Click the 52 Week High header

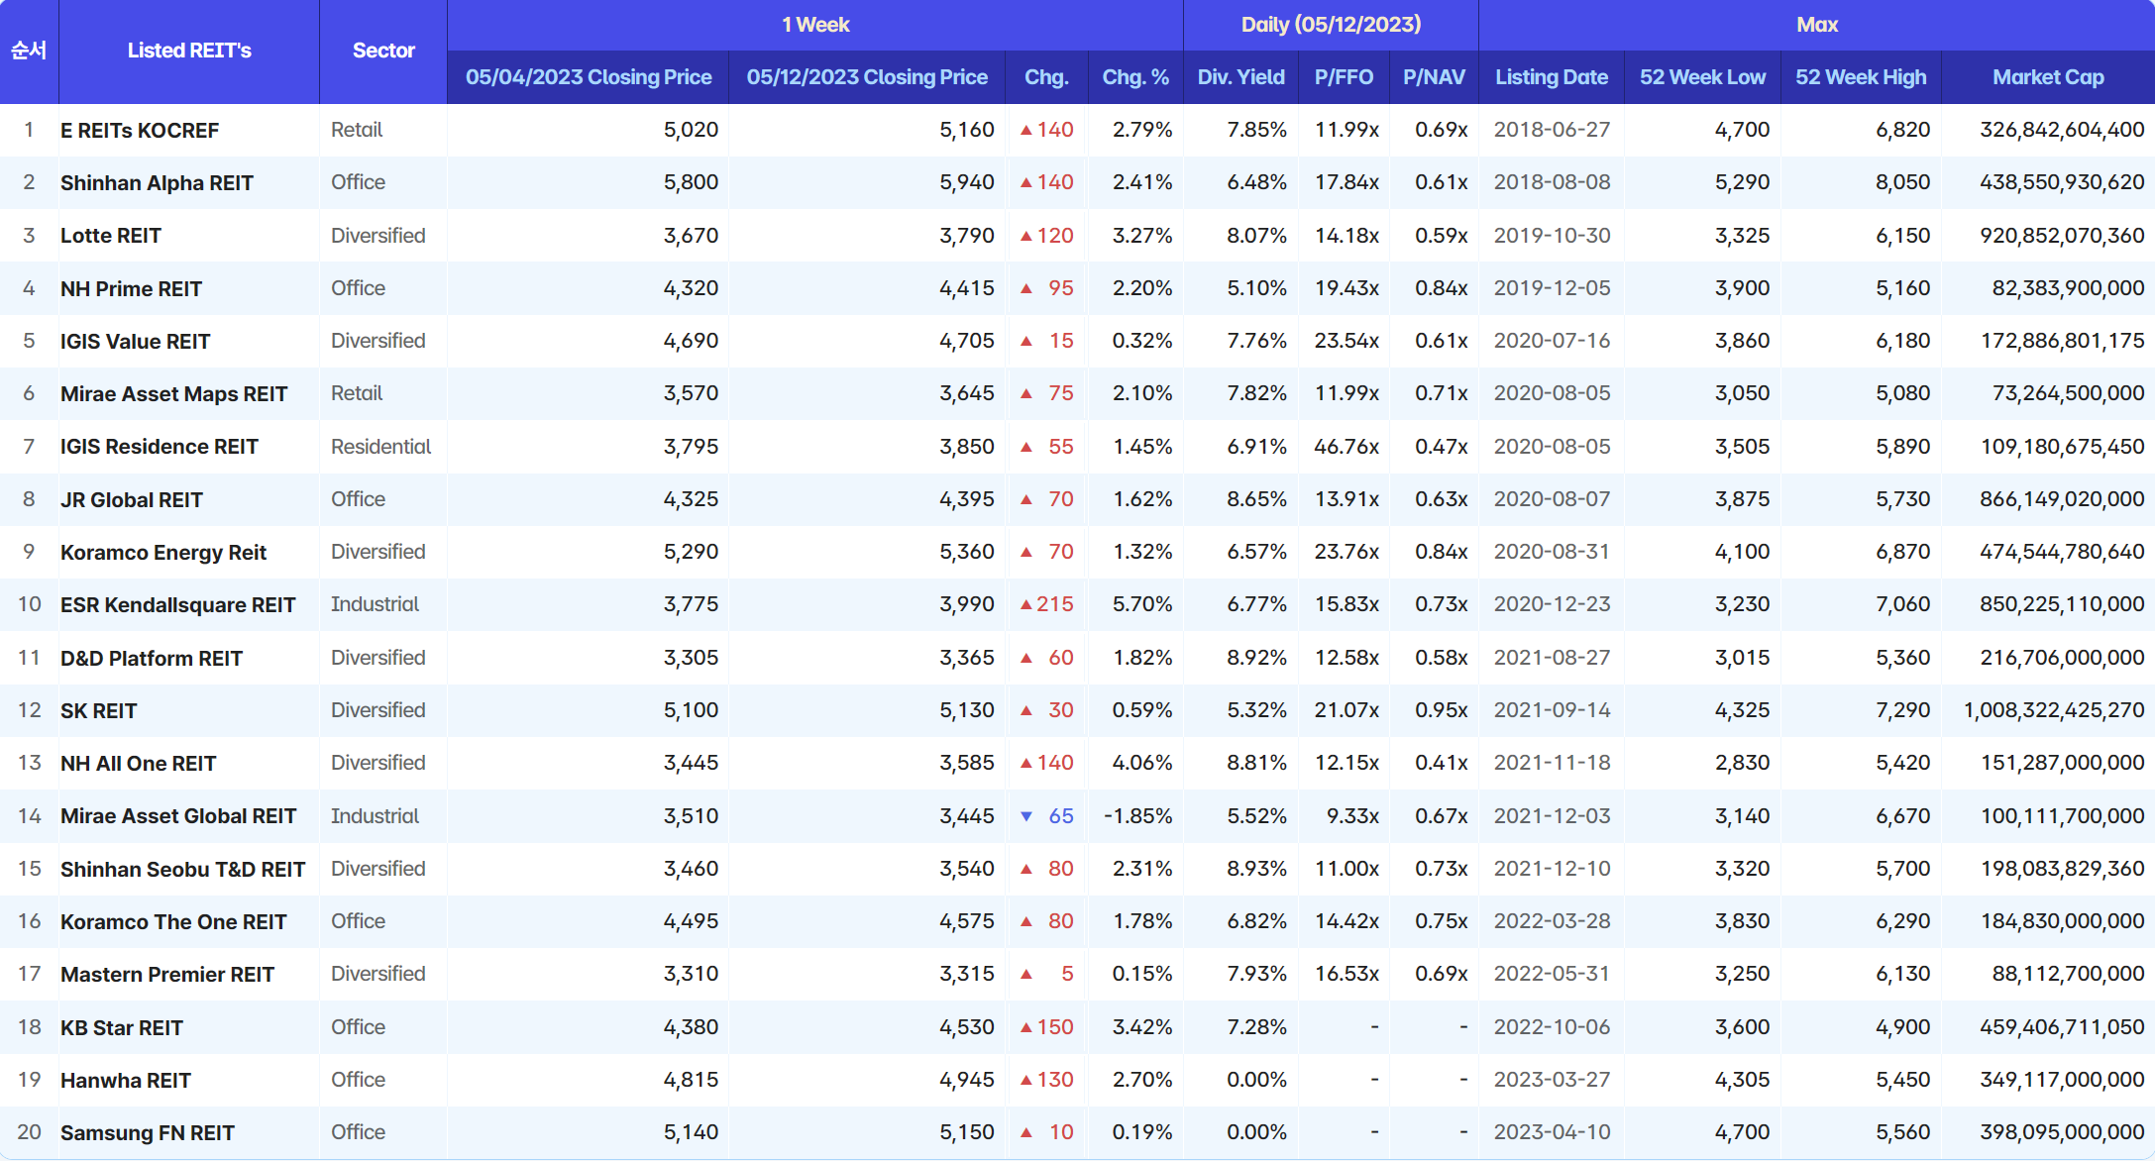point(1861,77)
